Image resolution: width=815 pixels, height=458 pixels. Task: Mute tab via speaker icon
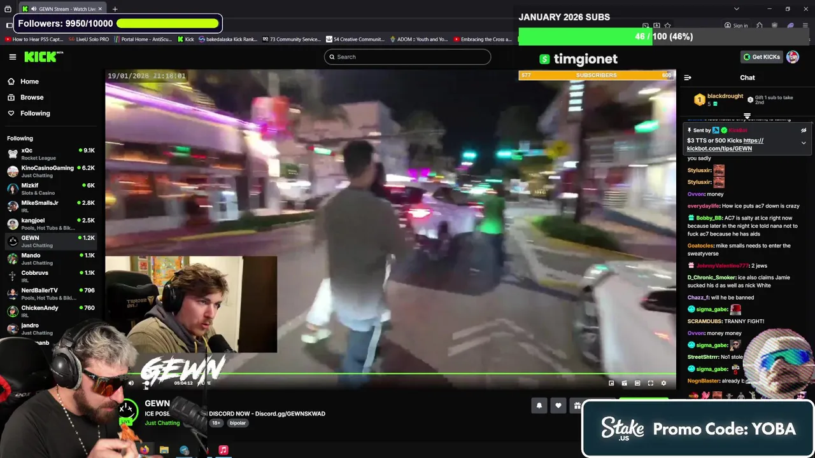pyautogui.click(x=33, y=9)
